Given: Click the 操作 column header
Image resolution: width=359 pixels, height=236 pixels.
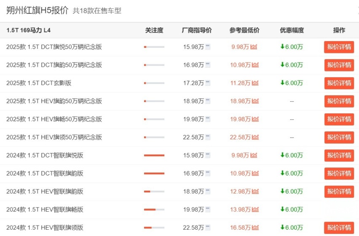Looking at the screenshot, I should (x=339, y=30).
